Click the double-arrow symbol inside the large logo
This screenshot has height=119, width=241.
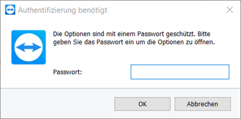[x=29, y=47]
